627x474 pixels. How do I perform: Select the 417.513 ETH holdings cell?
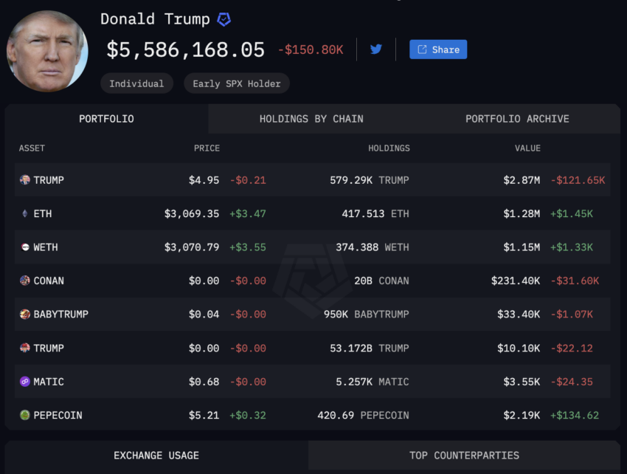tap(375, 214)
